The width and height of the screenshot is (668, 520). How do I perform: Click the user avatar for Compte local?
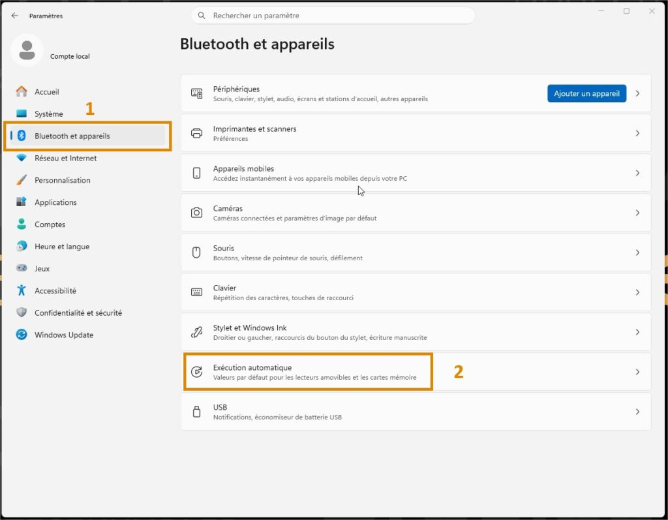coord(27,50)
